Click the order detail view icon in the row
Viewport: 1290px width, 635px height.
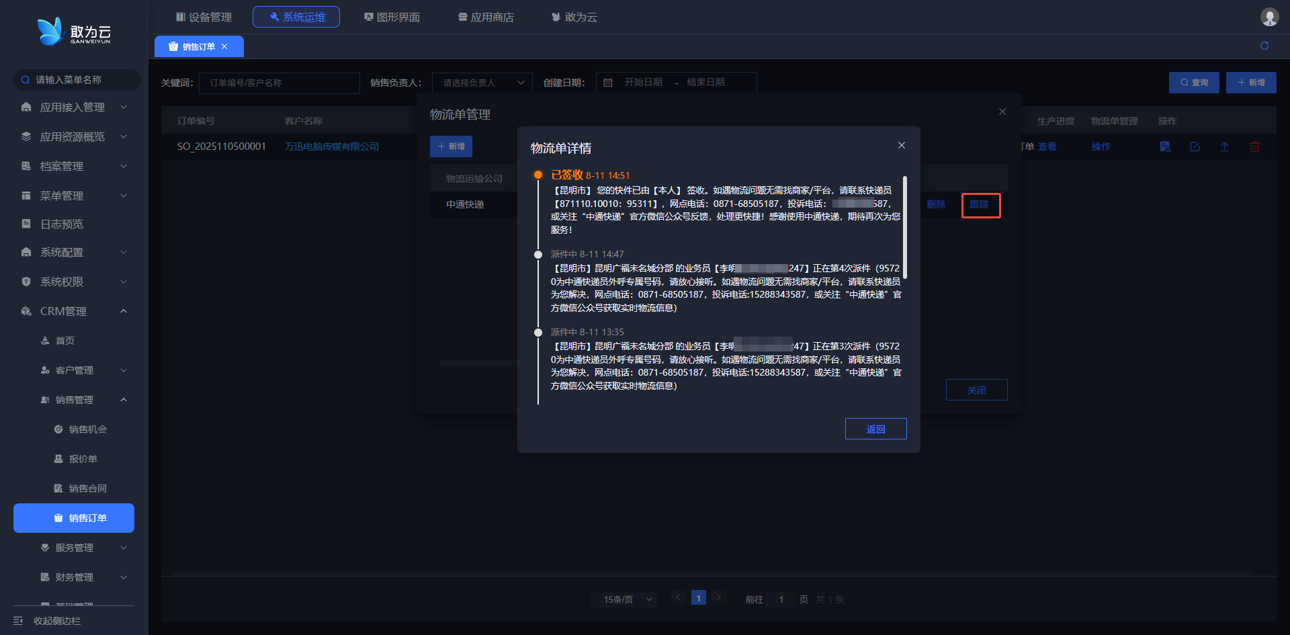pos(1165,146)
